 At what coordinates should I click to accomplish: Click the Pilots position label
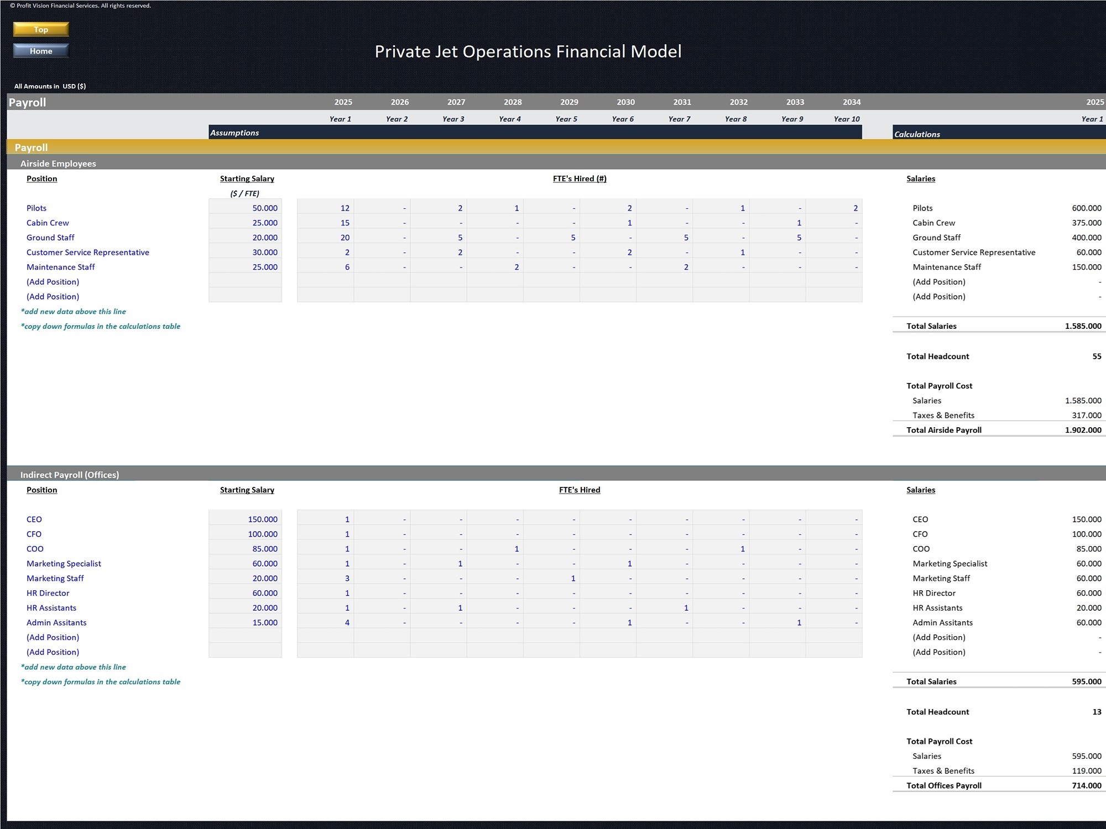coord(36,208)
